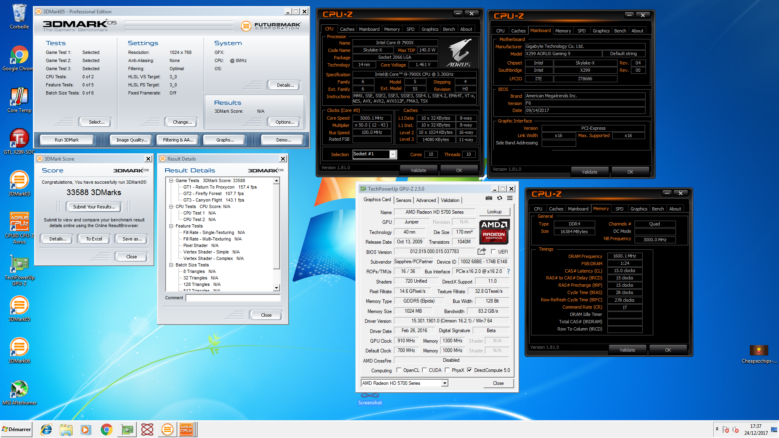The image size is (779, 438).
Task: Toggle the OpenCL checkbox in GPU-Z
Action: pos(398,370)
